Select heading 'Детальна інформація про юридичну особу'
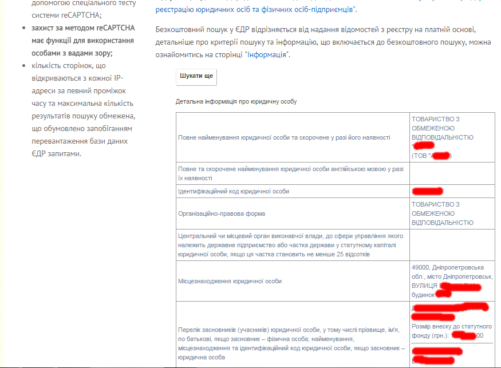Image resolution: width=501 pixels, height=368 pixels. (236, 101)
